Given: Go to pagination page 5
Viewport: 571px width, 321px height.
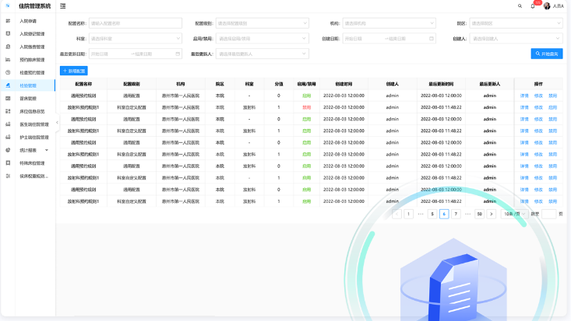Looking at the screenshot, I should [x=432, y=214].
